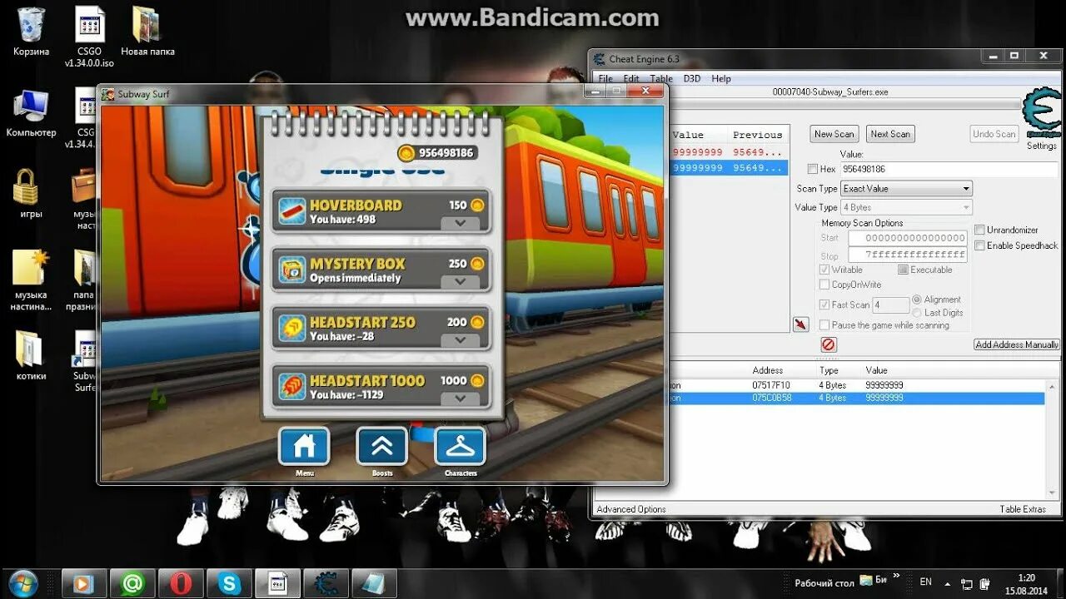Open the D3D menu in Cheat Engine
This screenshot has height=599, width=1066.
pyautogui.click(x=692, y=79)
